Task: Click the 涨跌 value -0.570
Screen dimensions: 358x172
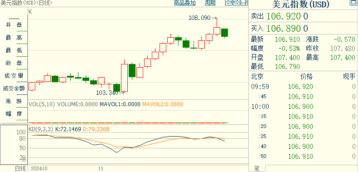Action: click(x=344, y=39)
